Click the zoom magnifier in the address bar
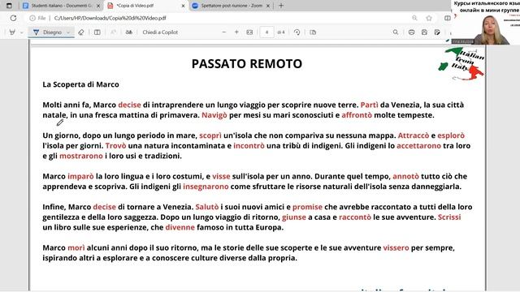Viewport: 520px width, 292px height. click(414, 18)
